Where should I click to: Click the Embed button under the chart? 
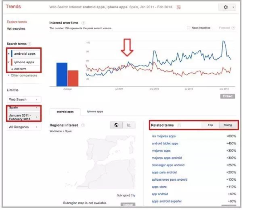click(228, 96)
